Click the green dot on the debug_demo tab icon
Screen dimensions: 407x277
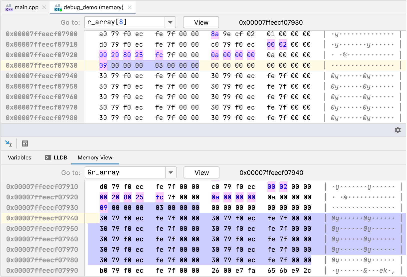tap(60, 10)
